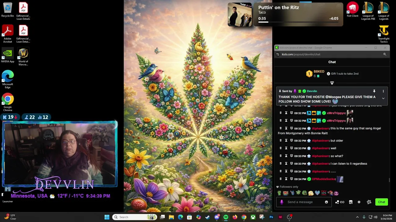
Task: Click the image in DPMuddaSucka's message
Action: click(x=340, y=179)
